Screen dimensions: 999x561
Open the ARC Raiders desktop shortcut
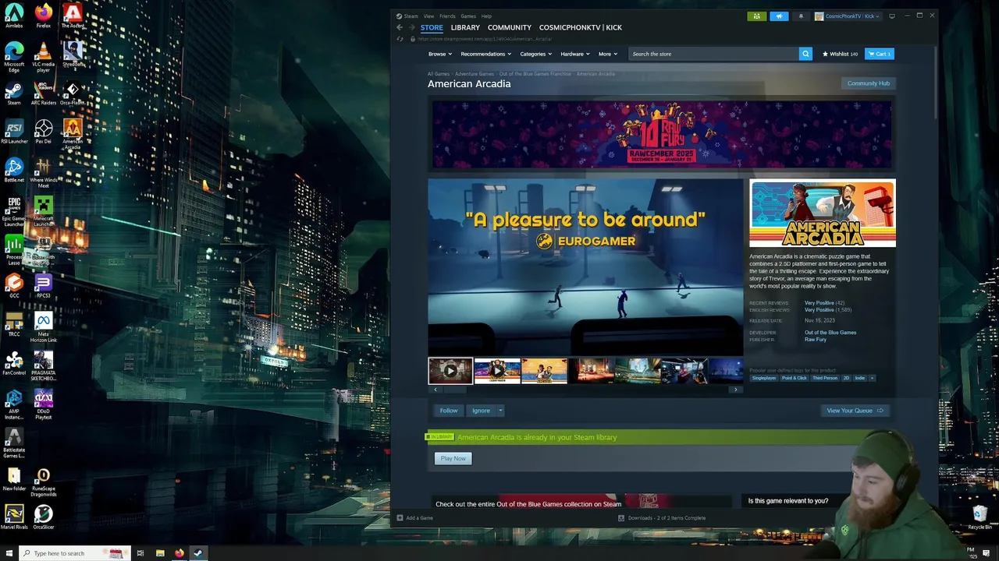(x=43, y=93)
